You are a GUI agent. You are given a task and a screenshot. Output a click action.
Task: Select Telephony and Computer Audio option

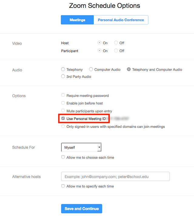point(129,69)
